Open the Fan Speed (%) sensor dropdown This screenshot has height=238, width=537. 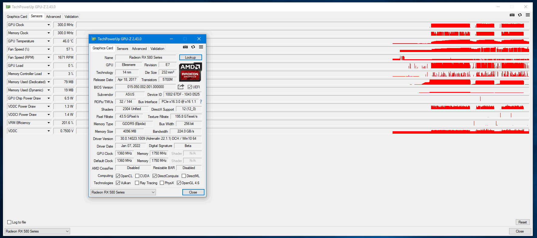coord(49,49)
